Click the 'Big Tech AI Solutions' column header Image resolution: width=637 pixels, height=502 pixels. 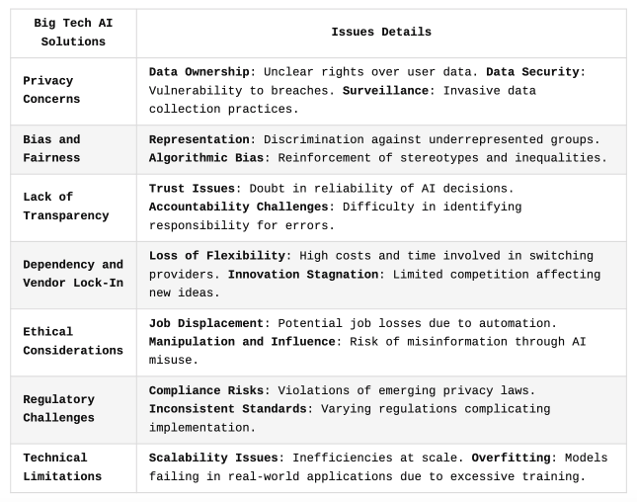[x=73, y=33]
